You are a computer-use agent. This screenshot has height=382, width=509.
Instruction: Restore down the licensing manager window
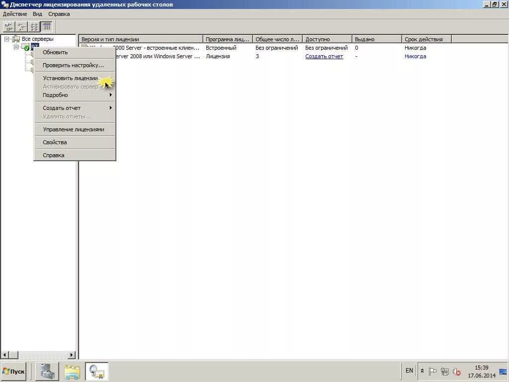494,4
